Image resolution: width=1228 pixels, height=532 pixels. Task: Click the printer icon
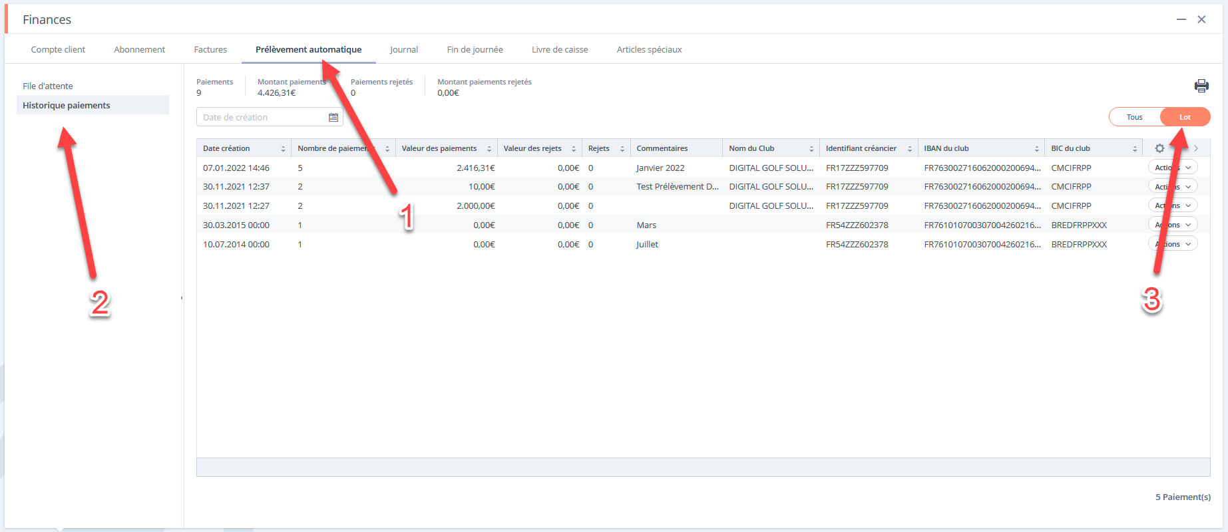(x=1201, y=86)
